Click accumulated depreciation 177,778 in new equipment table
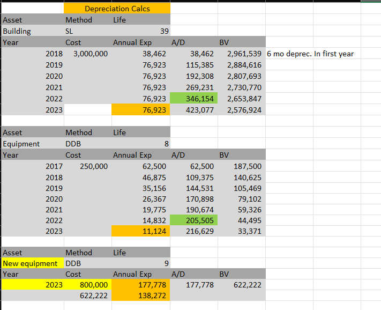 194,285
